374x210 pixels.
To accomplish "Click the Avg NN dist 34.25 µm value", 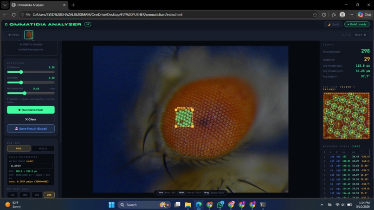I will [x=362, y=71].
